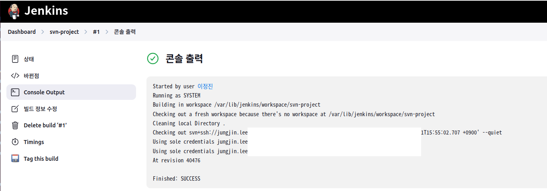Click 'Checking out svn+ssh://jungjin.lee' text
Screen dimensions: 547x191
(x=200, y=133)
